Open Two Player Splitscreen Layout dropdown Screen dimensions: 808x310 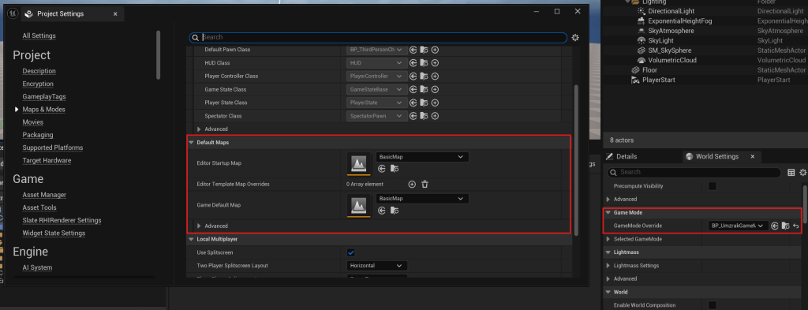pyautogui.click(x=376, y=266)
